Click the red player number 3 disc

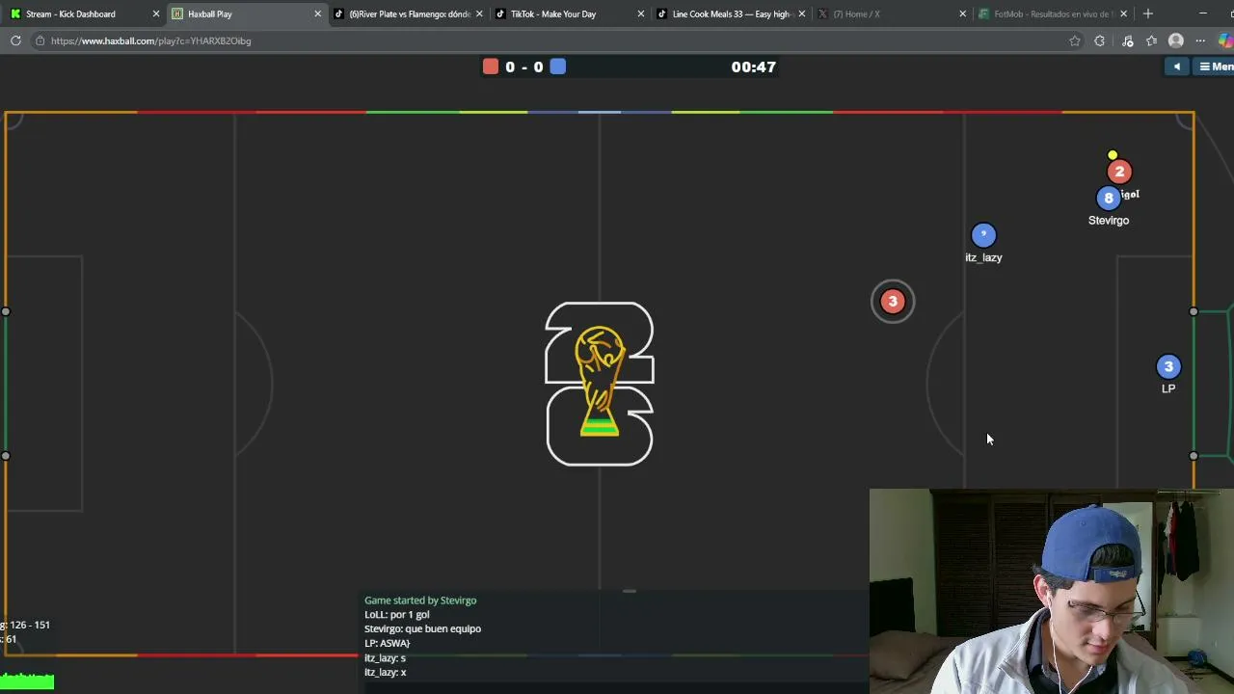point(893,302)
